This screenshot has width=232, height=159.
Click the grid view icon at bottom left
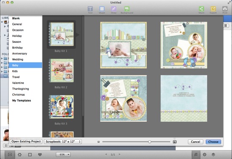coord(6,145)
